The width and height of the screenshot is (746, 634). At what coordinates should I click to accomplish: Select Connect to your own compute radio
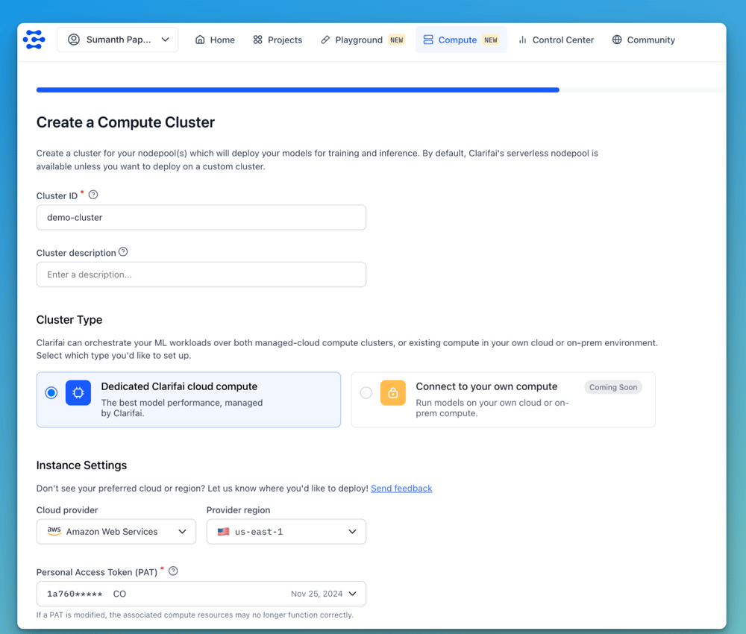[x=366, y=393]
